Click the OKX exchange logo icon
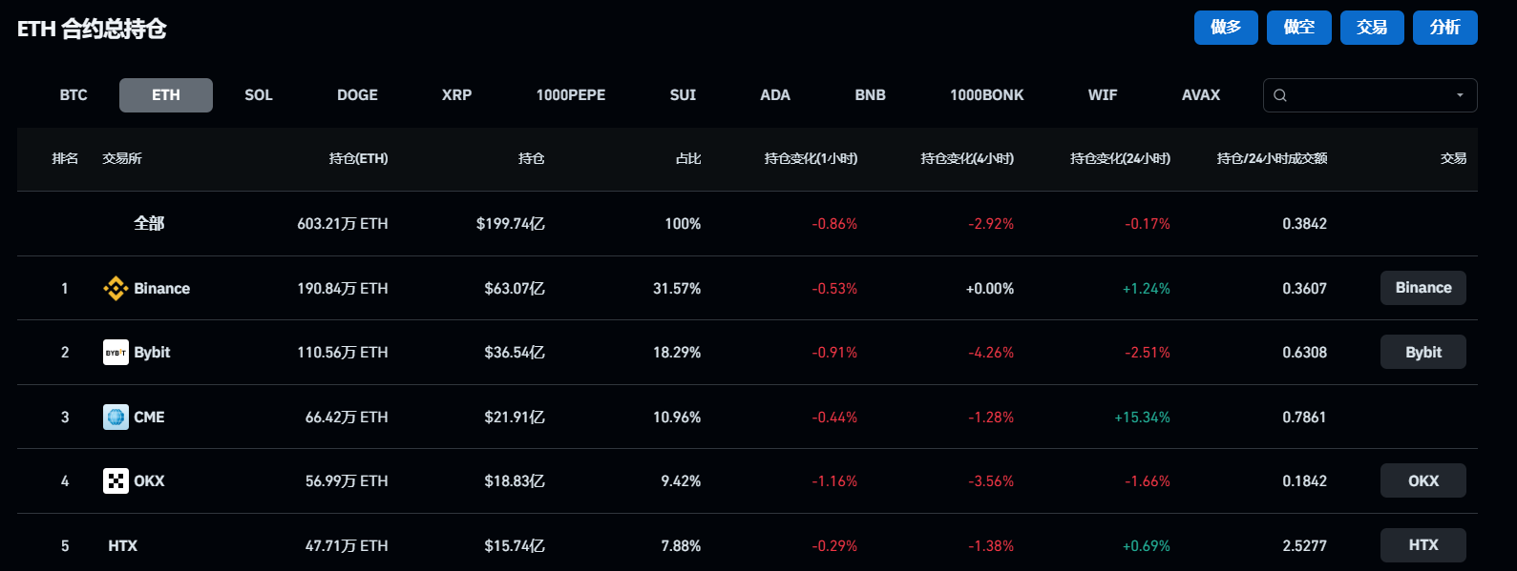The width and height of the screenshot is (1517, 571). point(116,481)
